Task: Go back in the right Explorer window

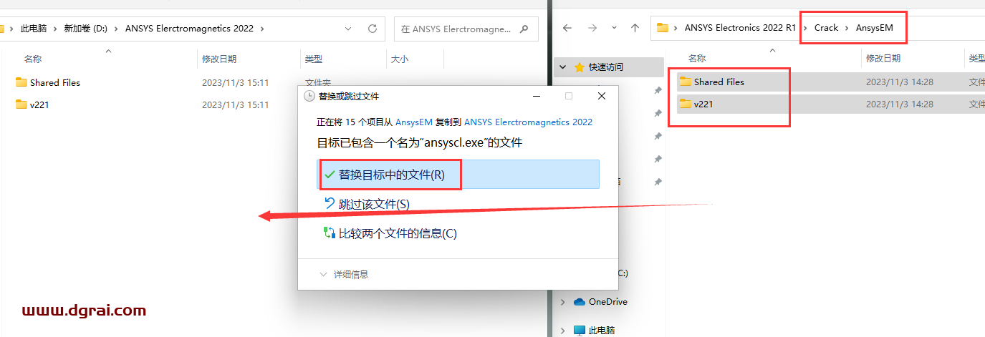Action: point(567,28)
